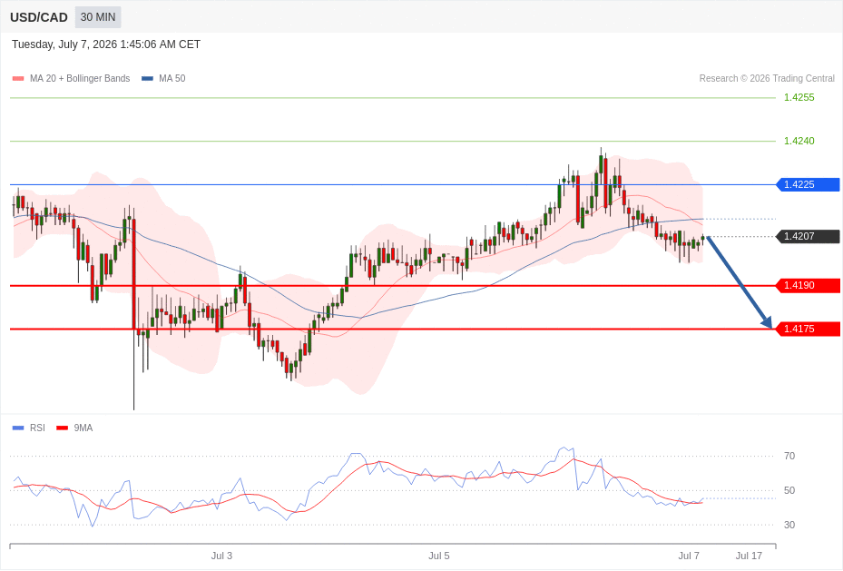
Task: Click the chart timestamp Tuesday, July 7, 2026
Action: click(106, 44)
